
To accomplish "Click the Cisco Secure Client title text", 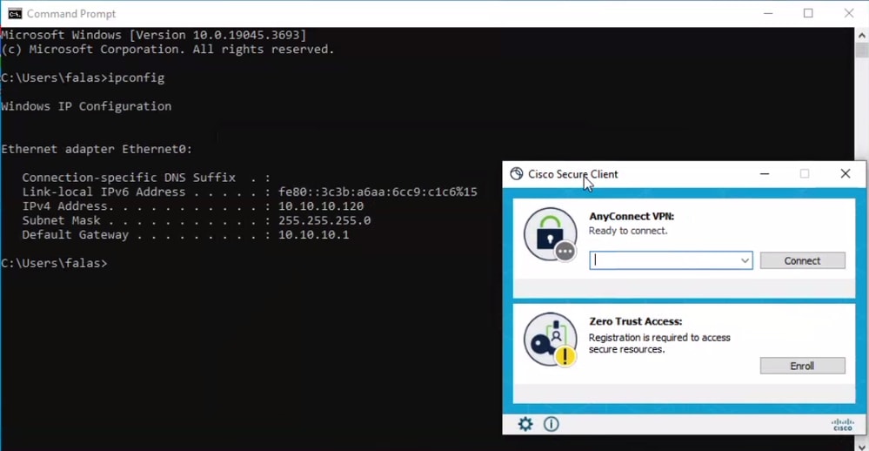I will (x=572, y=174).
